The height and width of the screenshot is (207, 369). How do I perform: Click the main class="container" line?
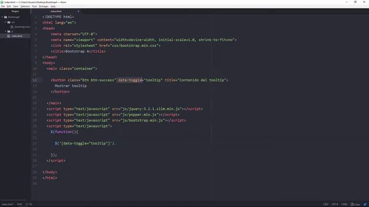click(71, 68)
